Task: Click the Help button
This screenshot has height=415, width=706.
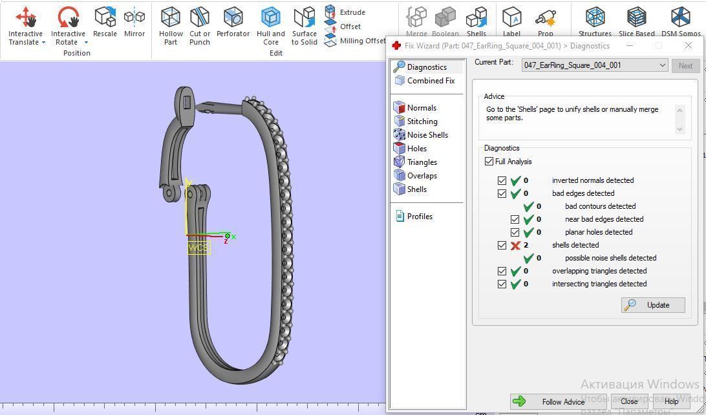Action: click(x=671, y=401)
